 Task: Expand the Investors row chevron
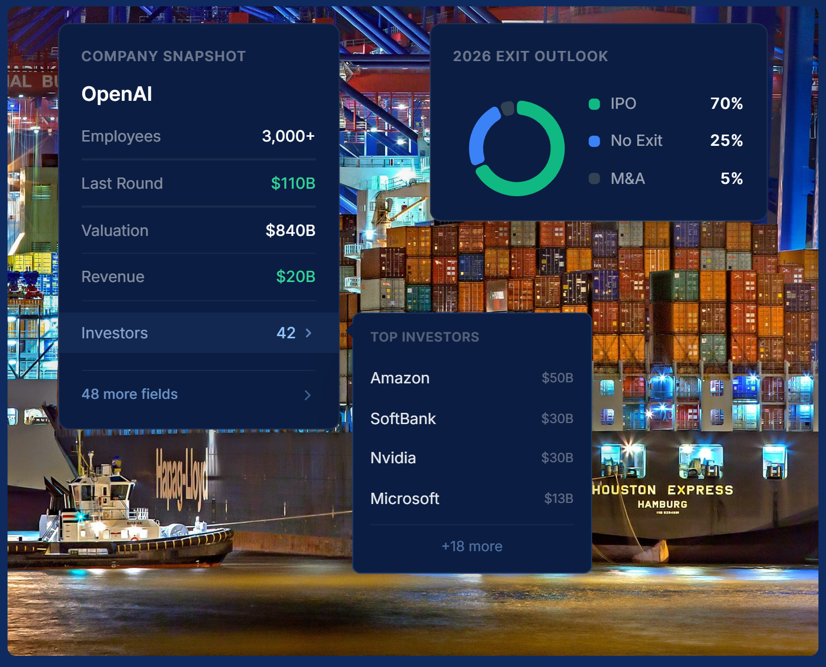(308, 333)
